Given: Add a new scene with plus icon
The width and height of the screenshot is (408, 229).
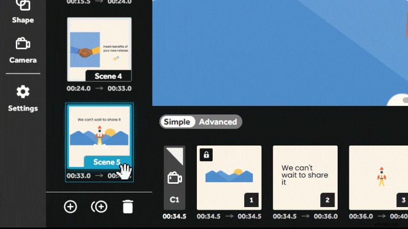Looking at the screenshot, I should 70,207.
